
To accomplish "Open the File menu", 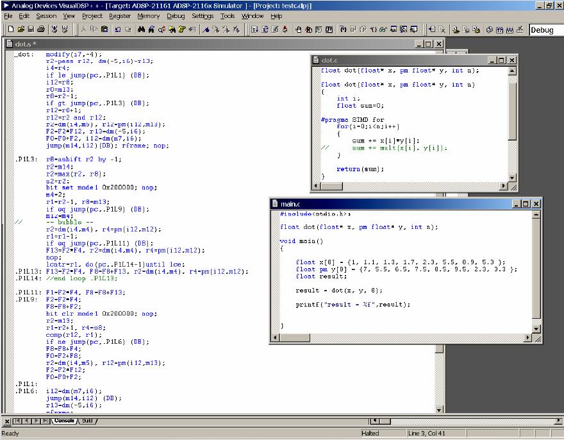I will 8,16.
